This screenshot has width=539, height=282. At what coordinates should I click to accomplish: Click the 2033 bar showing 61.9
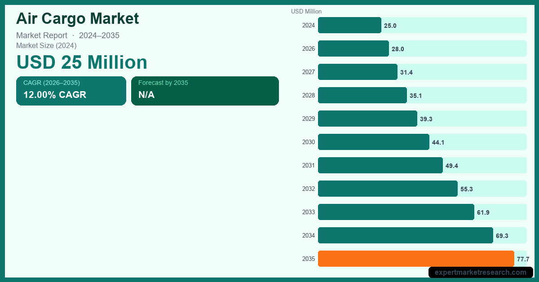(x=396, y=212)
